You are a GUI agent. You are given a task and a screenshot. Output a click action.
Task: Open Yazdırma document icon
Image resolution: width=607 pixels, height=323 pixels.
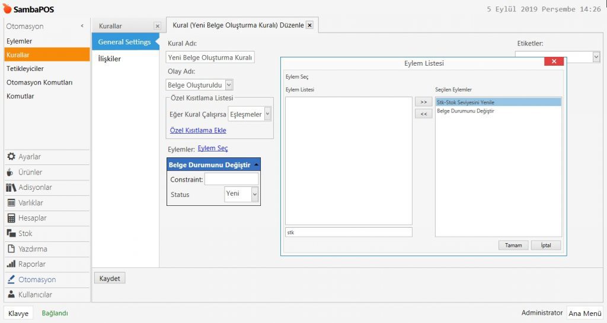11,249
